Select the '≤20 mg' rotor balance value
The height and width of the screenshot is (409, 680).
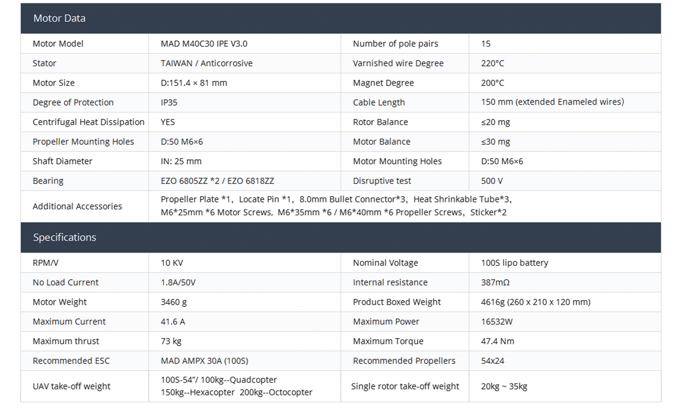click(496, 122)
